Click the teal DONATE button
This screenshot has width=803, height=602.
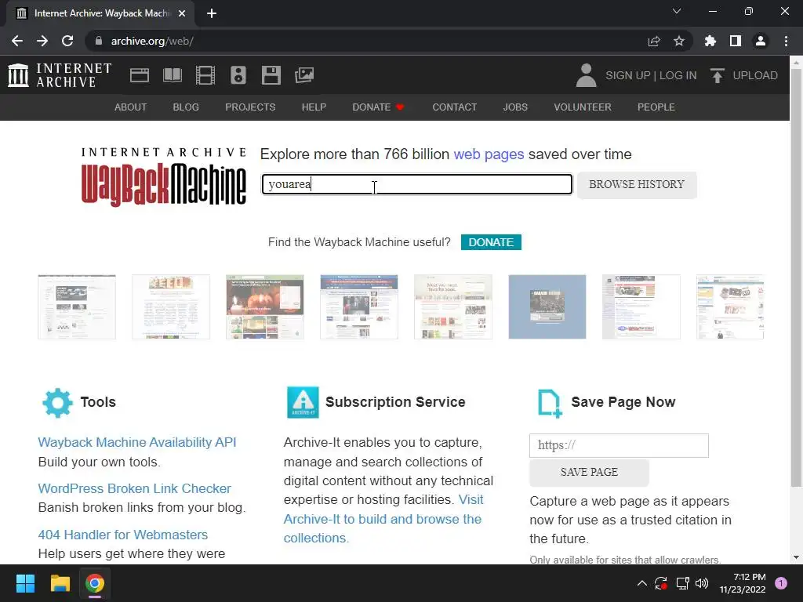[x=491, y=242]
